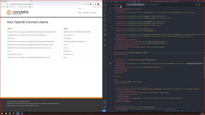Click bookmark star in Chrome address bar
Screen dimensions: 205x115
[x=85, y=4]
